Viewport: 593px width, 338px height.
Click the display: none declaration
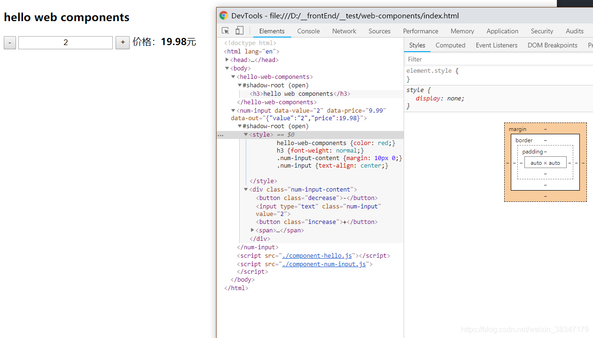[440, 99]
